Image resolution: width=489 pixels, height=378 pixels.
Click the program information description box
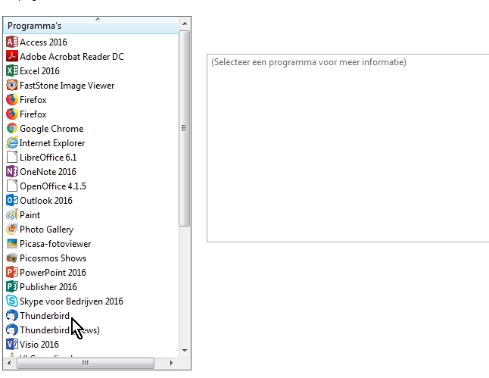click(x=348, y=148)
